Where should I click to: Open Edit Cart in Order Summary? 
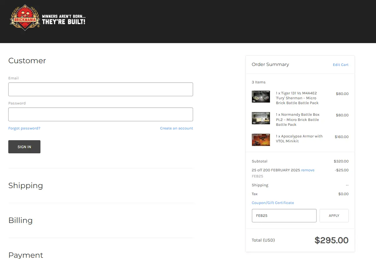pos(340,65)
